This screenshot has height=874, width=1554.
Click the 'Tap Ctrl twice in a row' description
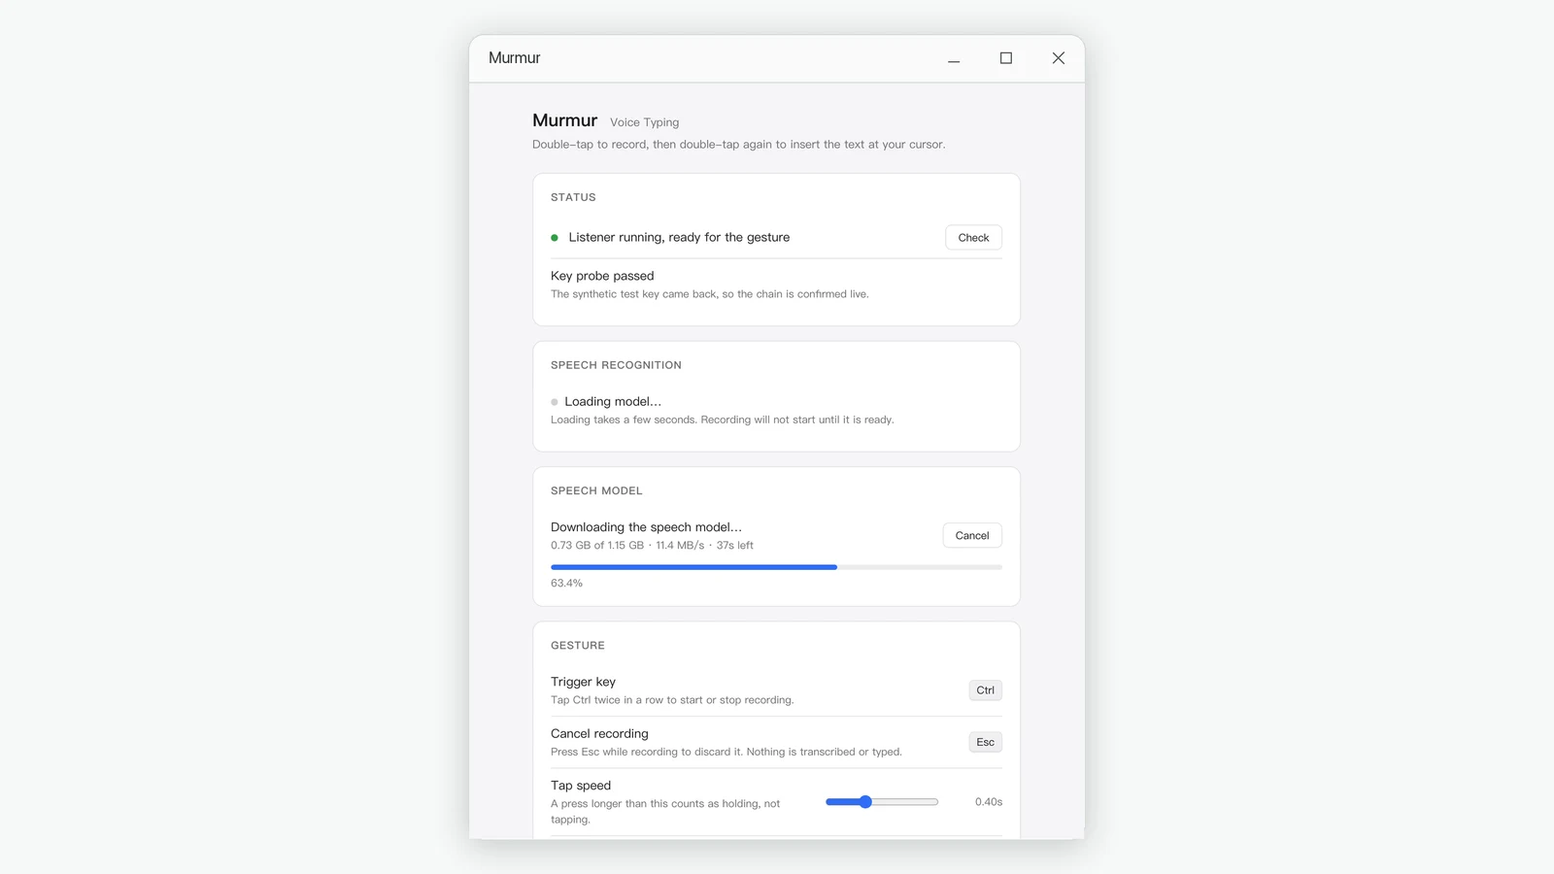[672, 700]
